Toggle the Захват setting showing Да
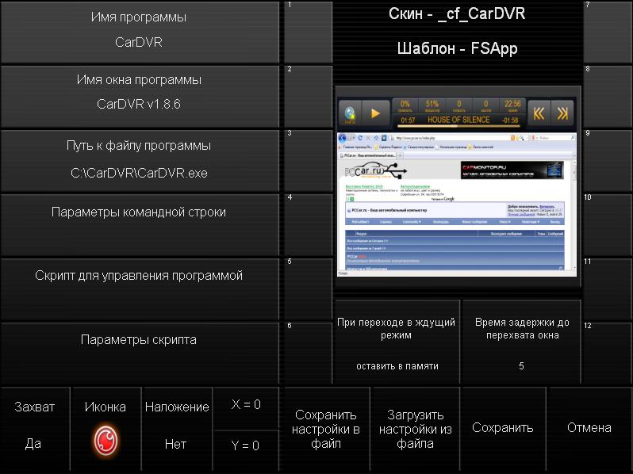 [x=35, y=426]
